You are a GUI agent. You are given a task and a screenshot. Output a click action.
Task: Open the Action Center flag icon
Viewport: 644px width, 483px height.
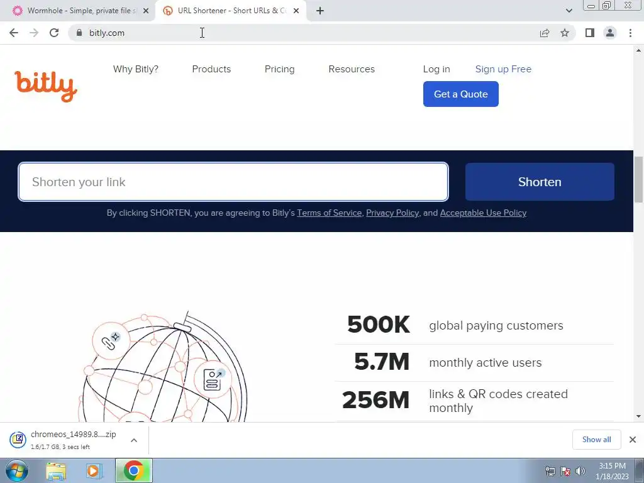click(x=565, y=471)
